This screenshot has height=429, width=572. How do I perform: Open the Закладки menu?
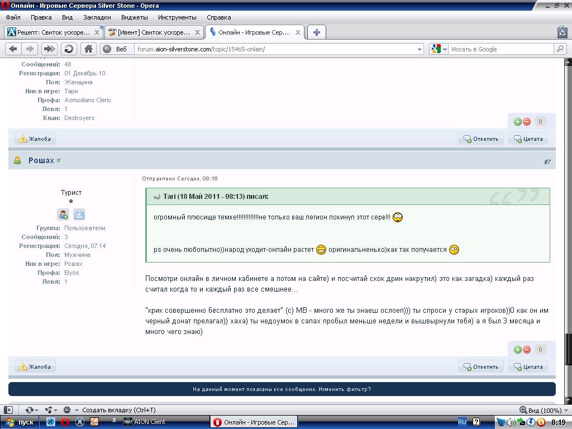tap(97, 17)
